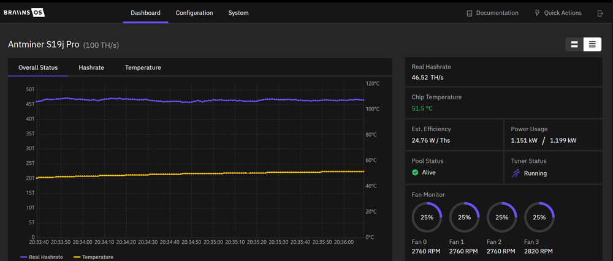Click the Alive pool status text

pyautogui.click(x=429, y=172)
